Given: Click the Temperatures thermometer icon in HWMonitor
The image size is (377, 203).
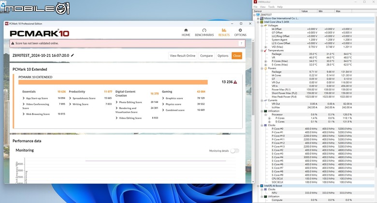Looking at the screenshot, I should 265,51.
